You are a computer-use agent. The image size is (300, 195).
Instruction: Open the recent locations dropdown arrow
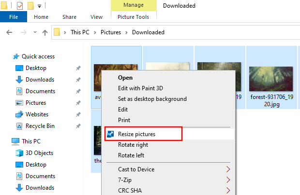pos(35,32)
